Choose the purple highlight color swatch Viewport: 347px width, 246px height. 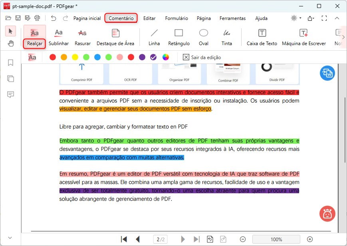coord(142,57)
